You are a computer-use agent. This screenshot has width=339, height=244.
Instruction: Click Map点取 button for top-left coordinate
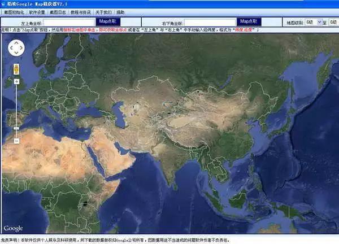[108, 22]
